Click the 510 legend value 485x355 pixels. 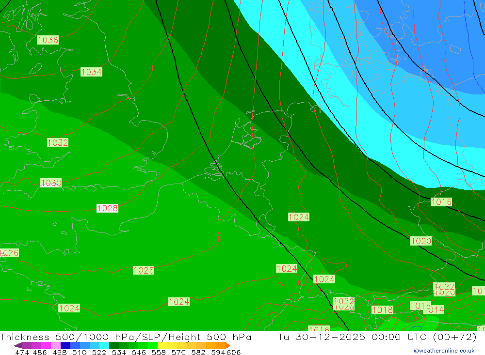click(x=80, y=352)
